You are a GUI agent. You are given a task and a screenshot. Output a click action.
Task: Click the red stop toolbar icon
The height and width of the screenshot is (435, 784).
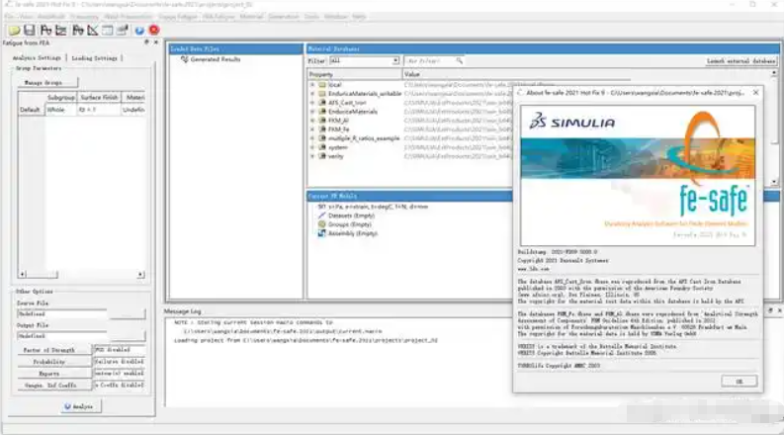(154, 31)
